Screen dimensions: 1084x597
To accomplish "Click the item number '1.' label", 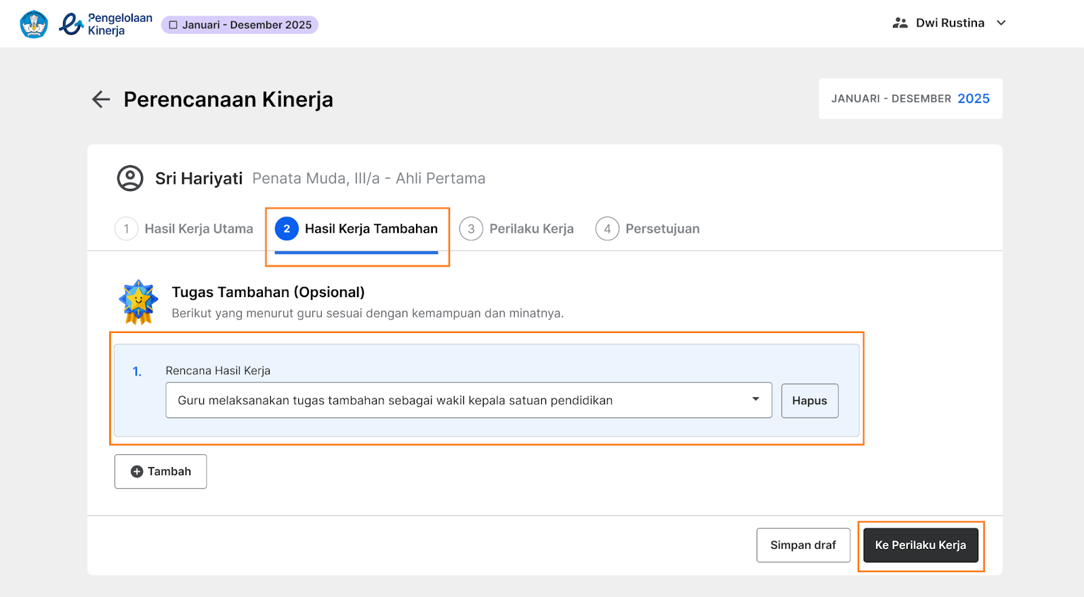I will pyautogui.click(x=137, y=372).
